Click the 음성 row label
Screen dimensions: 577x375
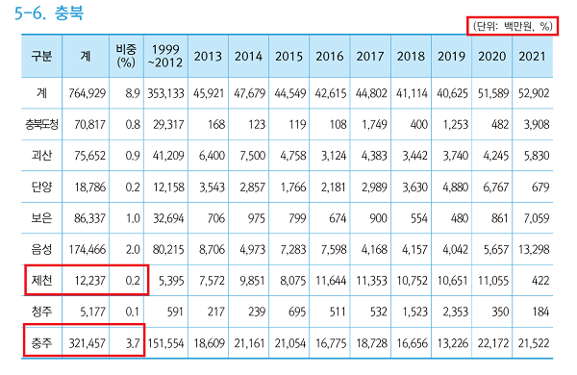click(x=41, y=249)
